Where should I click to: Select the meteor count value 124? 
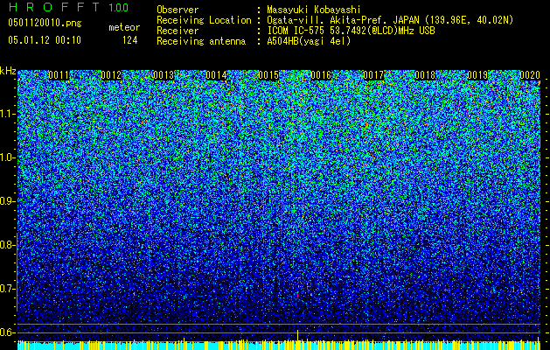129,40
